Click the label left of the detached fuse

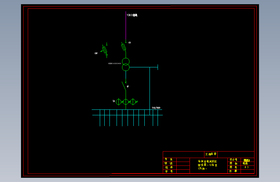tap(96, 53)
